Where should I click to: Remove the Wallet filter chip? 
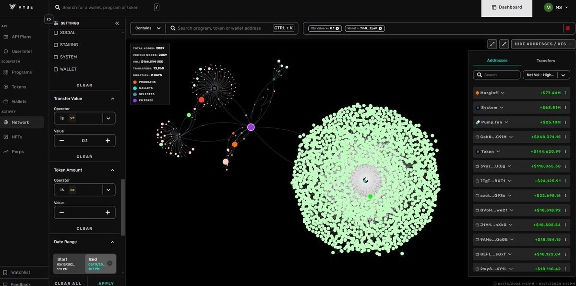pos(380,28)
